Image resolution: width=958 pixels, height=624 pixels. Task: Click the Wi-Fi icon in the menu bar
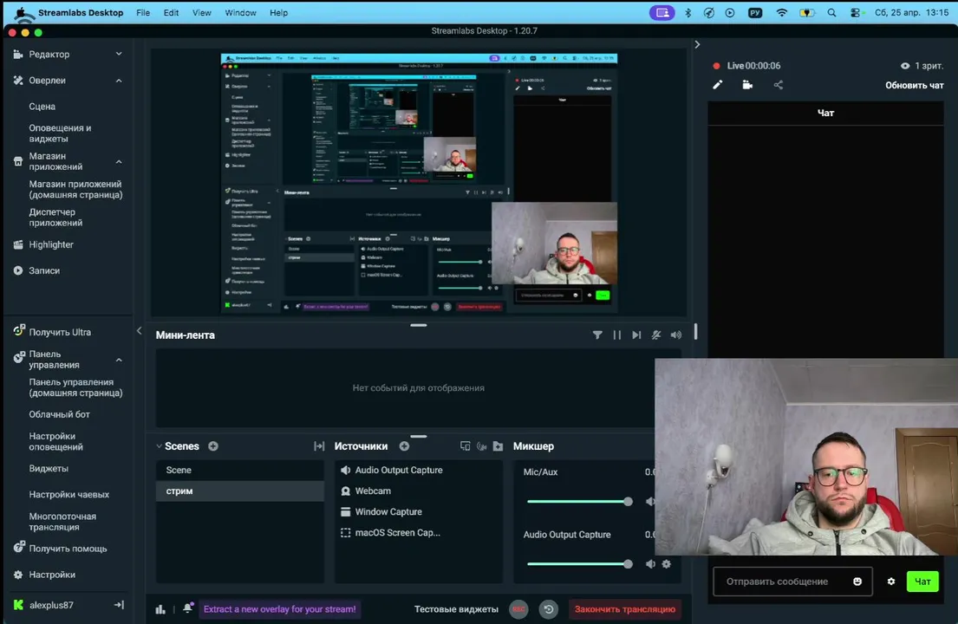coord(782,13)
